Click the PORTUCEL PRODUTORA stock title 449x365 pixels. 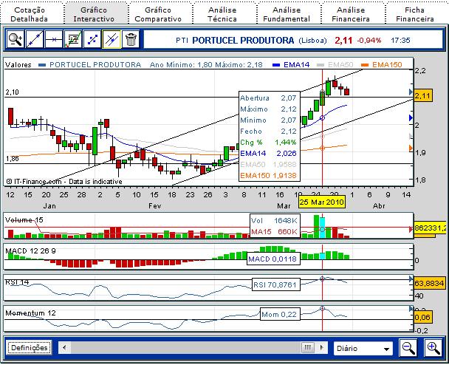243,41
